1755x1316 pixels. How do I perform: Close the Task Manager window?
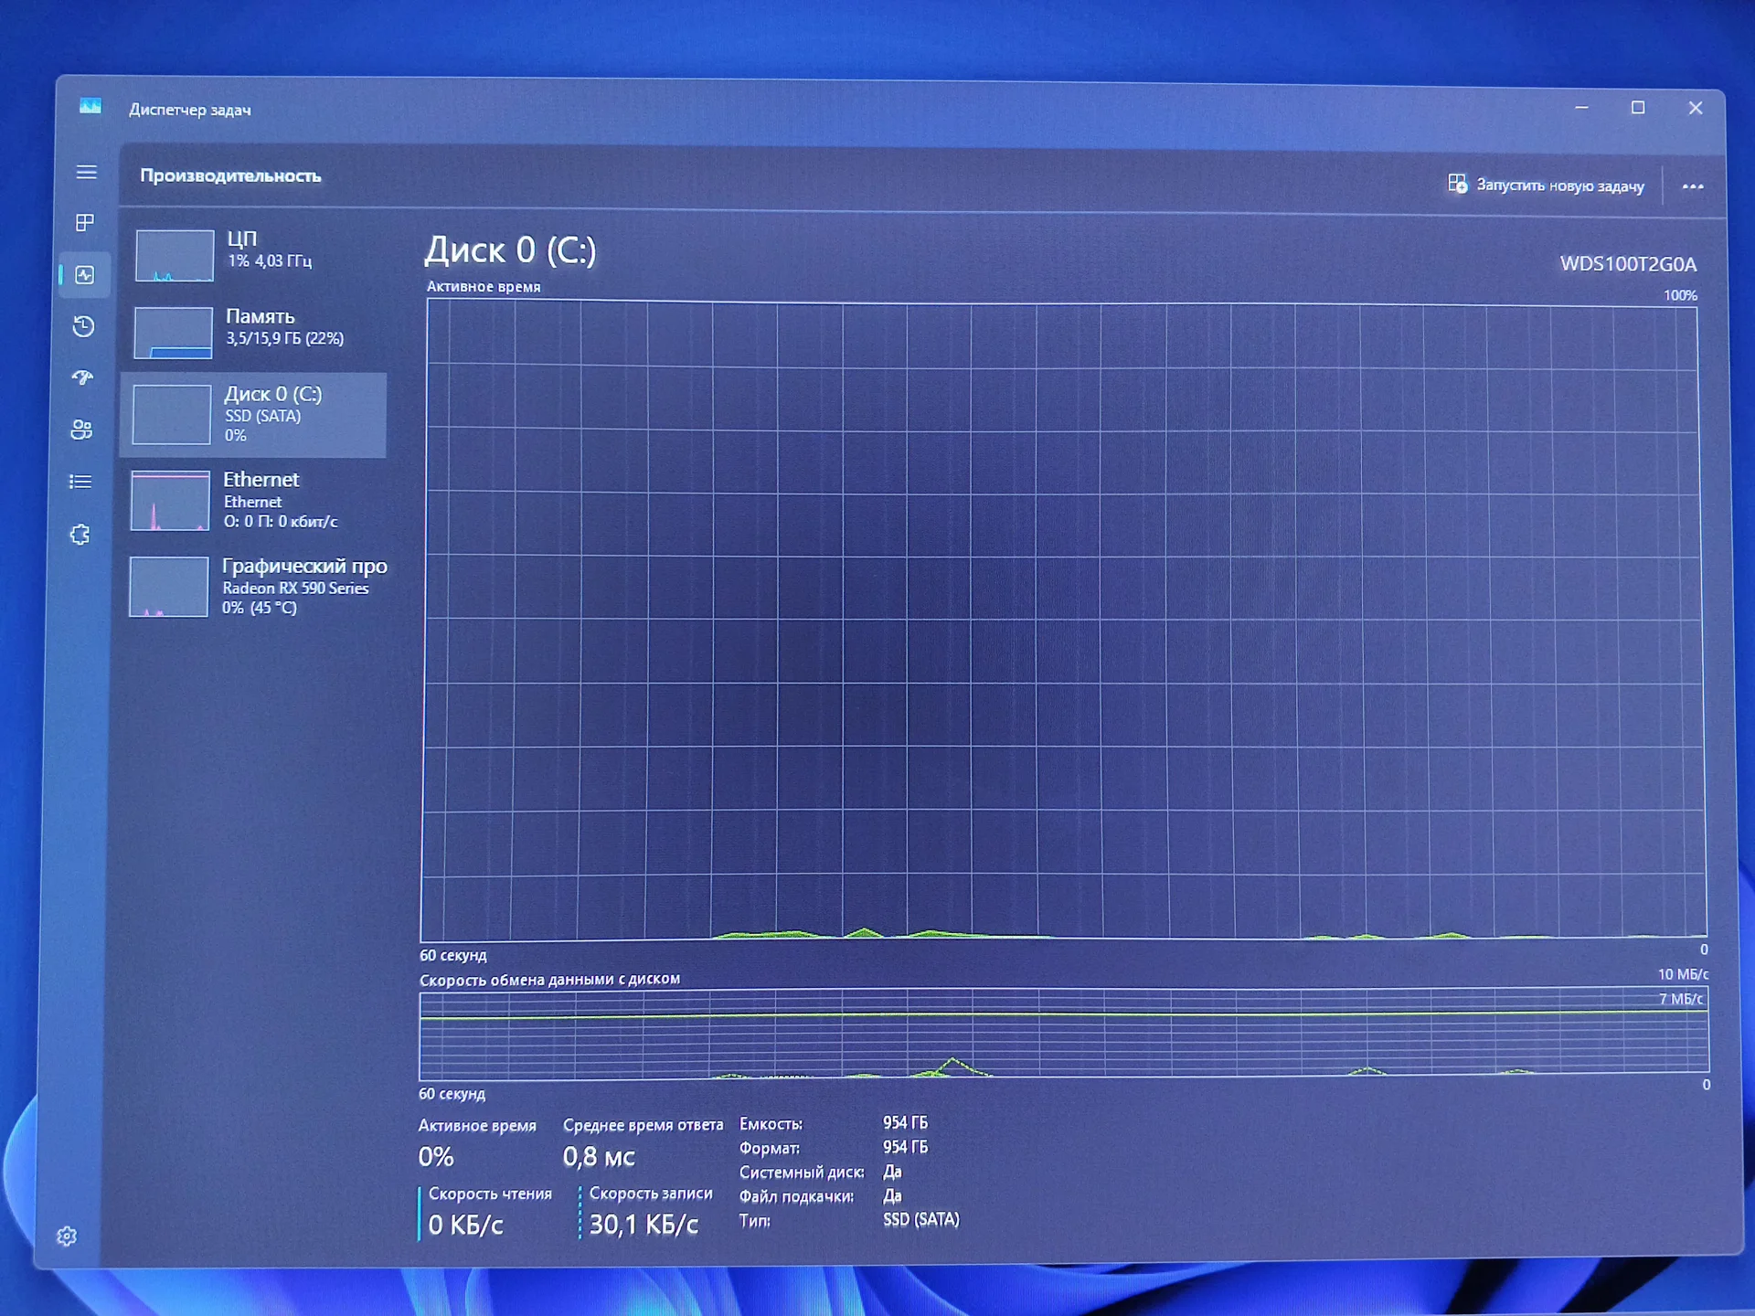click(x=1696, y=108)
